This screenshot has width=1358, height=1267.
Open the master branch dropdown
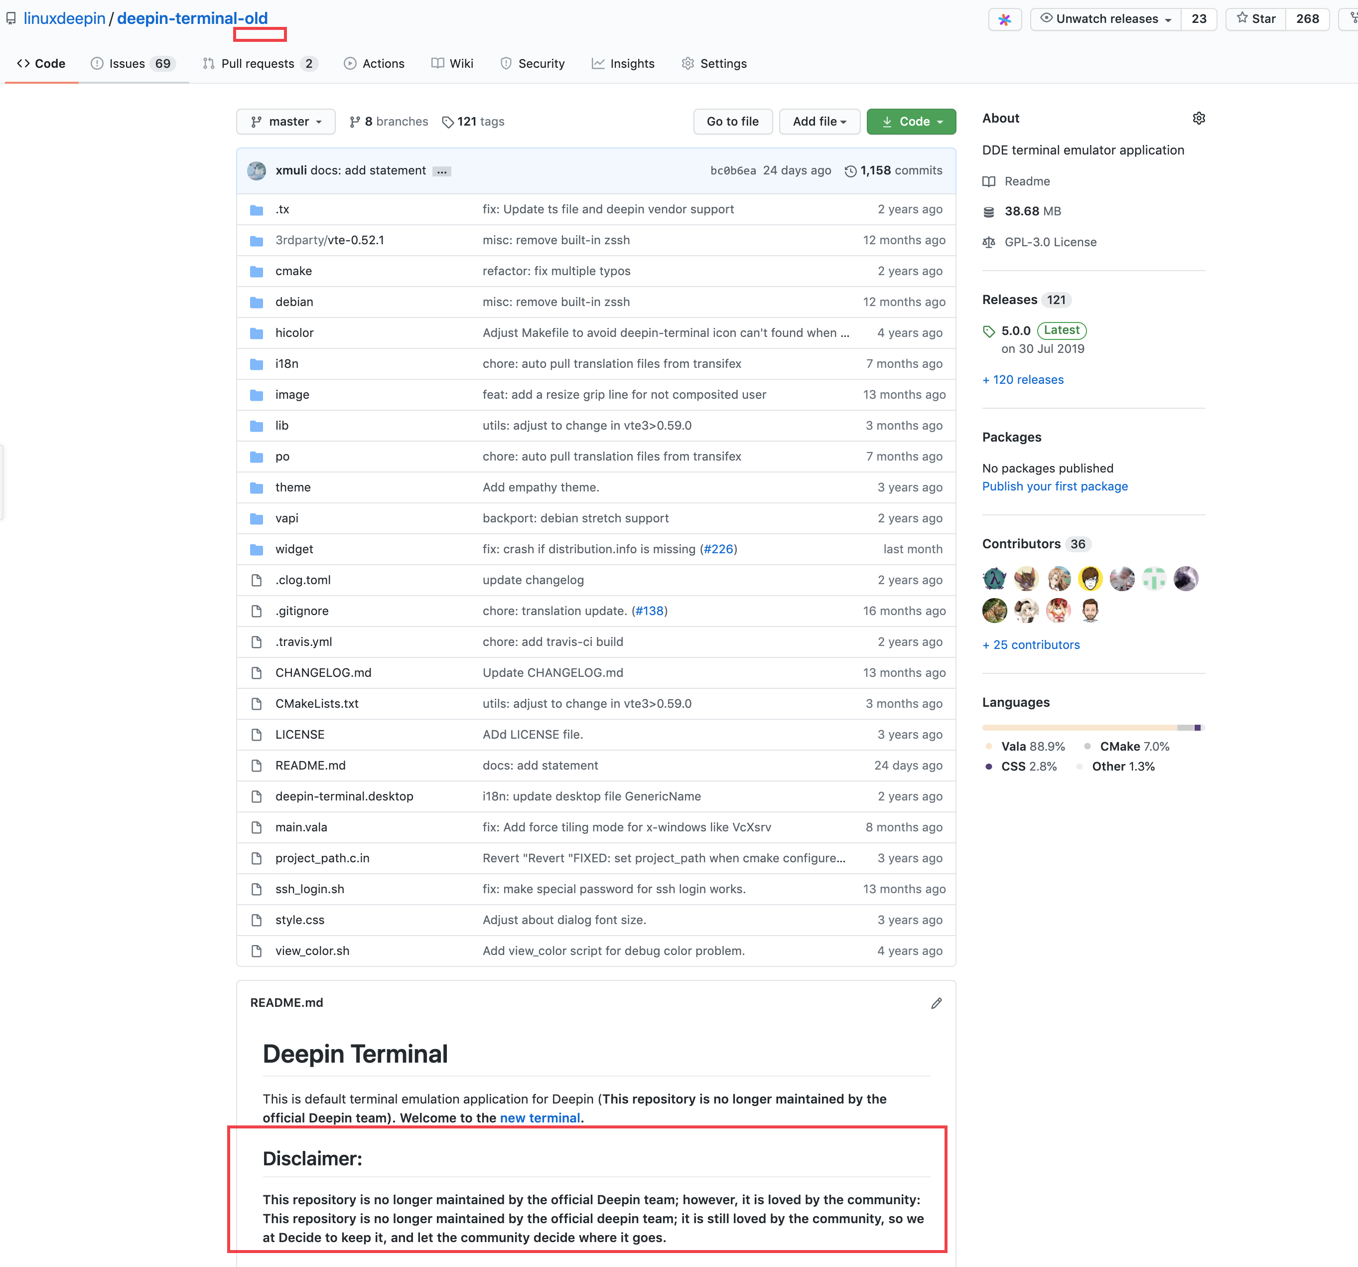(x=285, y=121)
